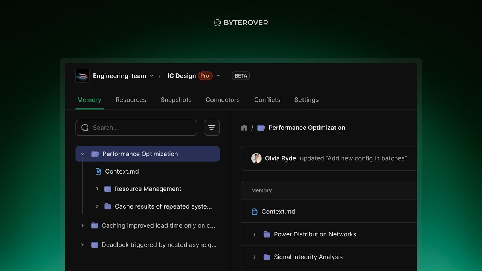
Task: Expand the Signal Integrity Analysis row
Action: point(255,257)
